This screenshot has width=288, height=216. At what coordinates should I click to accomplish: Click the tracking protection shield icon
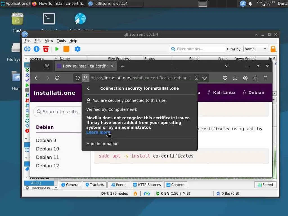78,78
